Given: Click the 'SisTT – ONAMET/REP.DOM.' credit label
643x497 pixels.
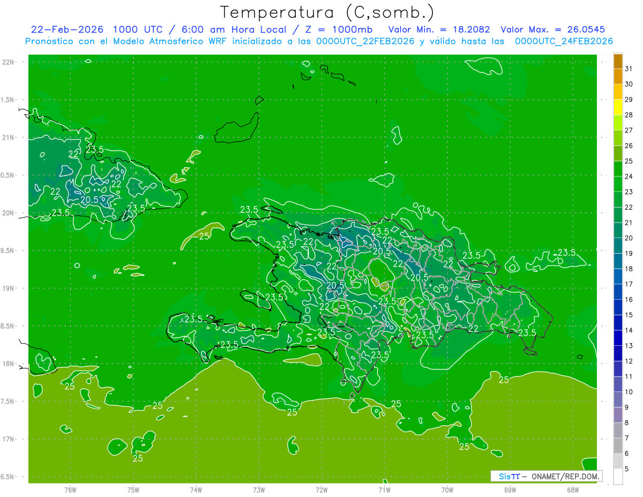Looking at the screenshot, I should pos(547,476).
